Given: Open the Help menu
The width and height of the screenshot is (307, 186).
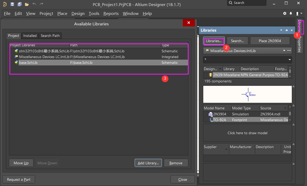Looking at the screenshot, I should pos(147,14).
